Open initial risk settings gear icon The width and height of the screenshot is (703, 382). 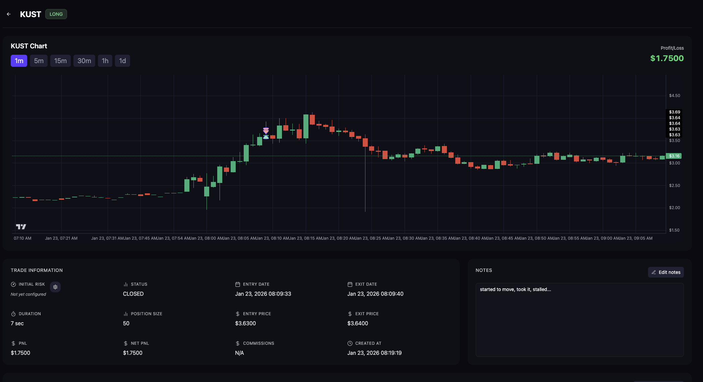pyautogui.click(x=55, y=287)
